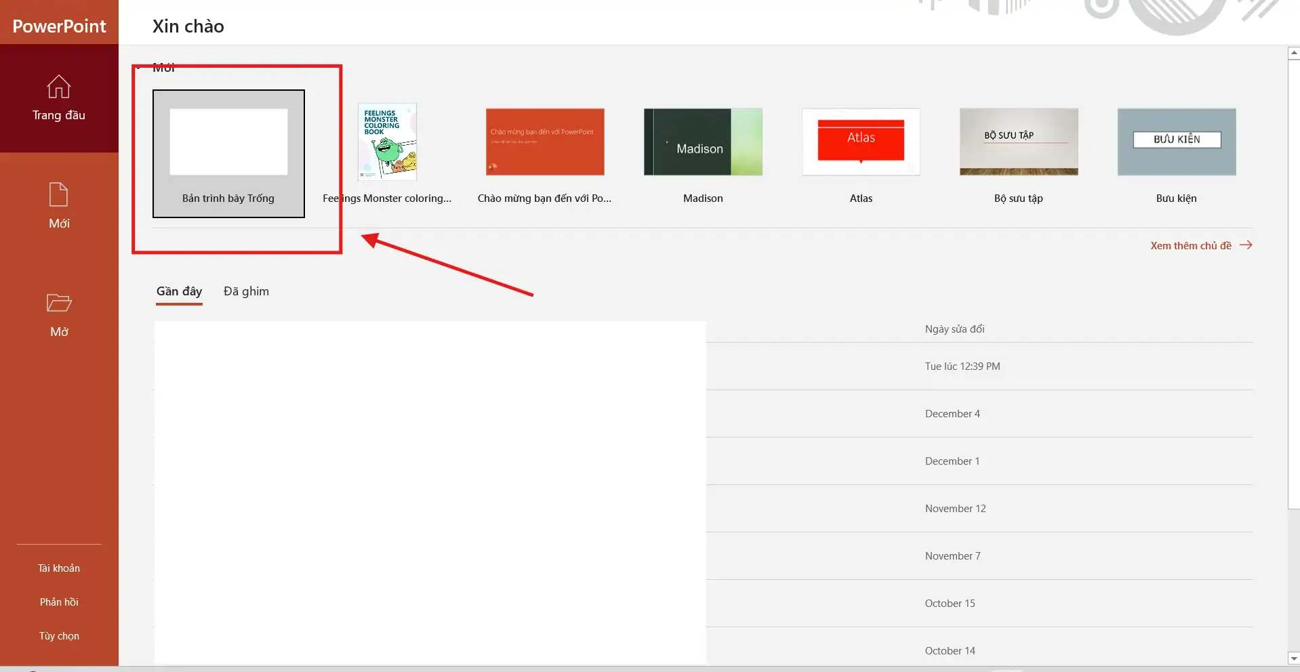Click the scrollbar down arrow
The image size is (1300, 672).
pos(1294,658)
